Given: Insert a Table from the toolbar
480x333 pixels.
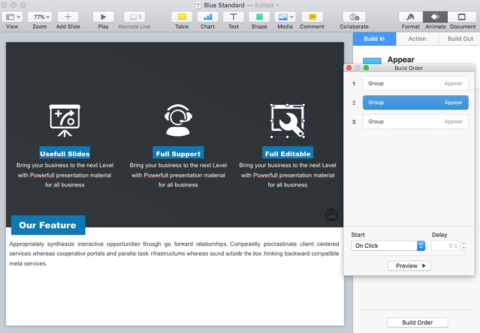Looking at the screenshot, I should (x=182, y=17).
